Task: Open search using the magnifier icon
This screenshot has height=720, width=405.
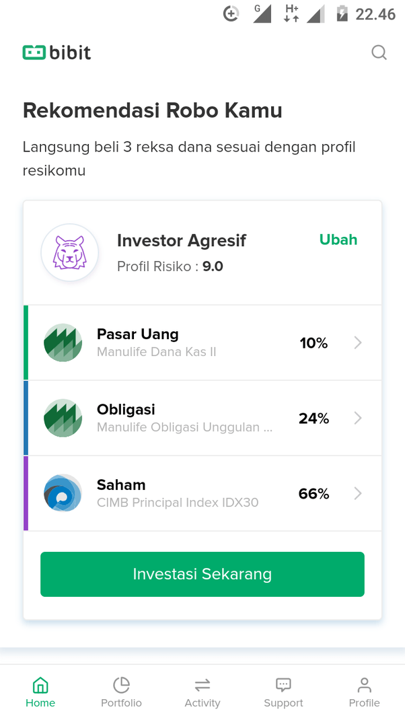Action: click(x=379, y=52)
